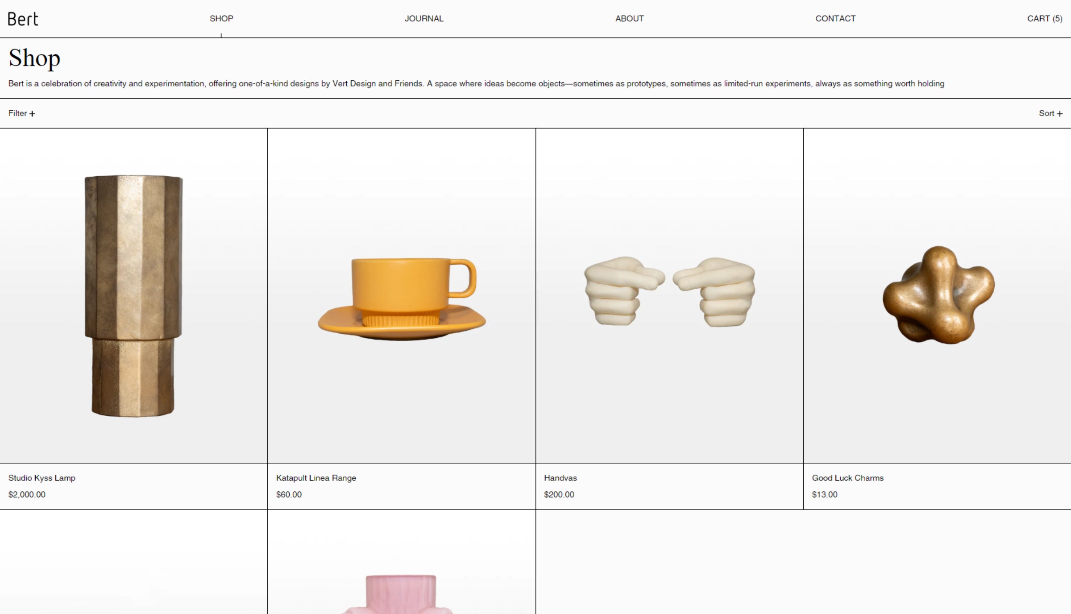
Task: Click the Bert logo
Action: 23,19
